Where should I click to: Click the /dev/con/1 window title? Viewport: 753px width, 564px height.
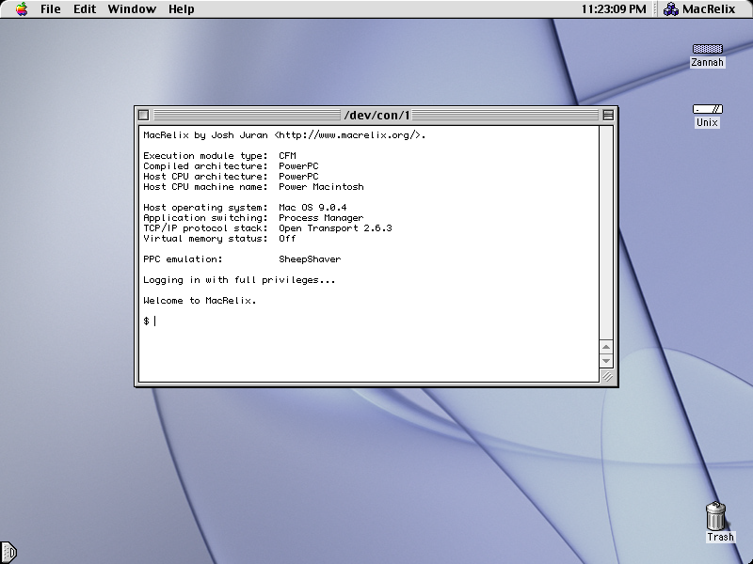tap(377, 115)
